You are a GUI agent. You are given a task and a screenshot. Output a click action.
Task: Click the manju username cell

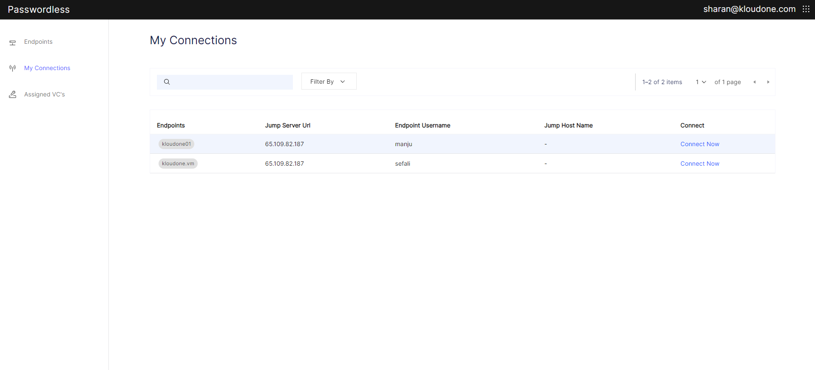[403, 144]
